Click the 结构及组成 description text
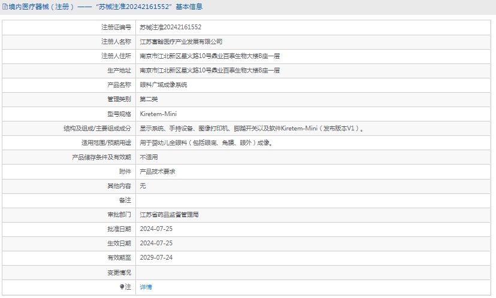This screenshot has height=298, width=496. coord(252,129)
